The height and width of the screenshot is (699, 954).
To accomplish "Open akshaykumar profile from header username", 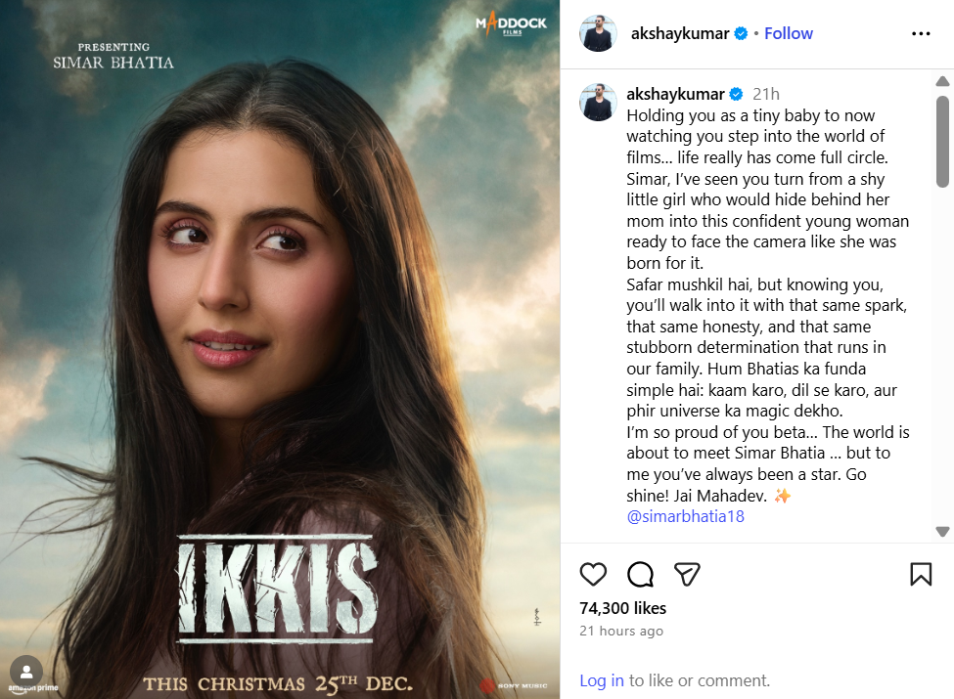I will pyautogui.click(x=680, y=33).
